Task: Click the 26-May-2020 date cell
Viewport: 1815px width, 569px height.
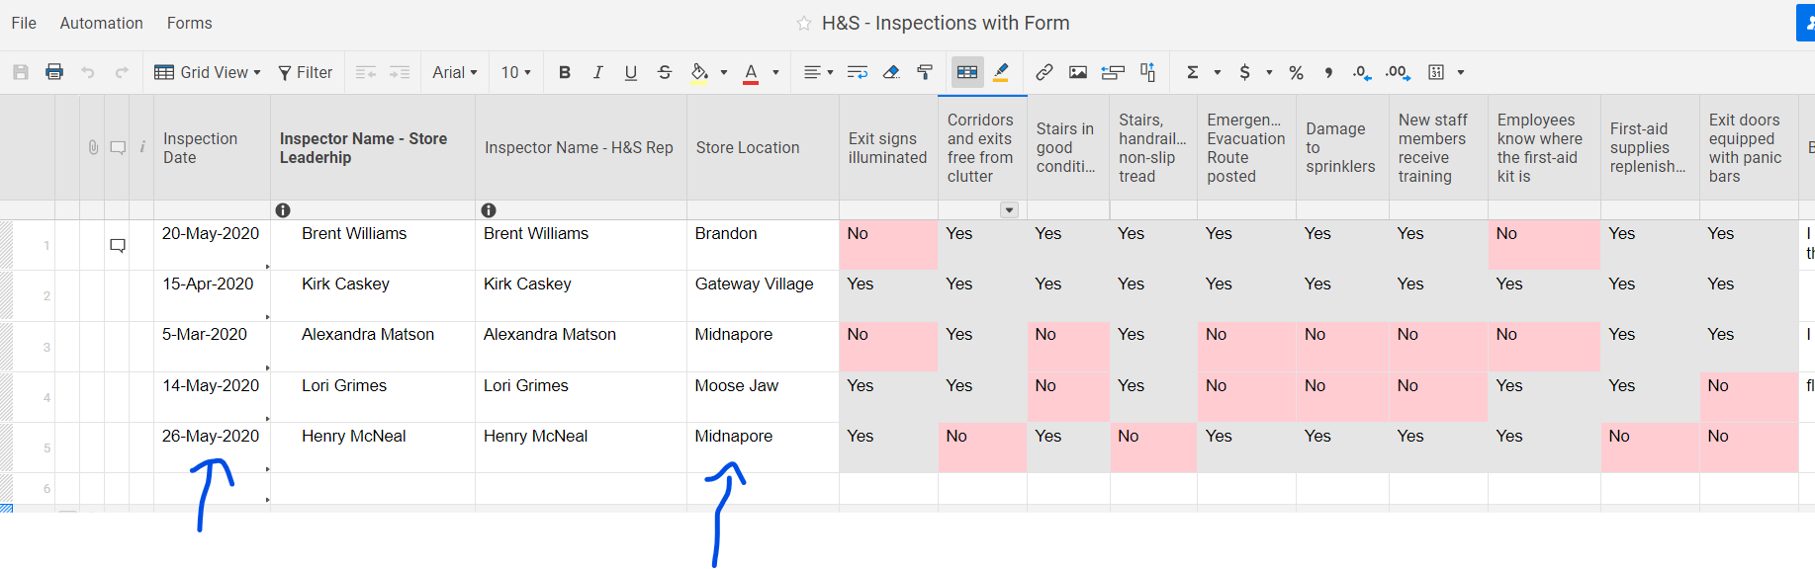Action: tap(212, 447)
